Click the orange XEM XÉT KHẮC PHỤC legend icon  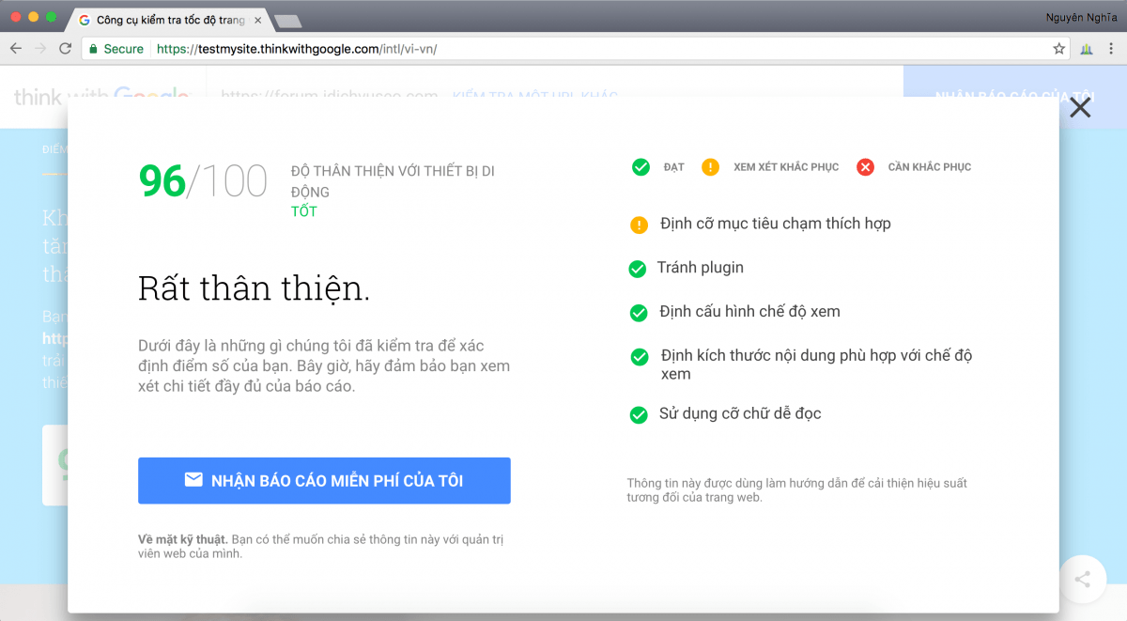(x=710, y=167)
